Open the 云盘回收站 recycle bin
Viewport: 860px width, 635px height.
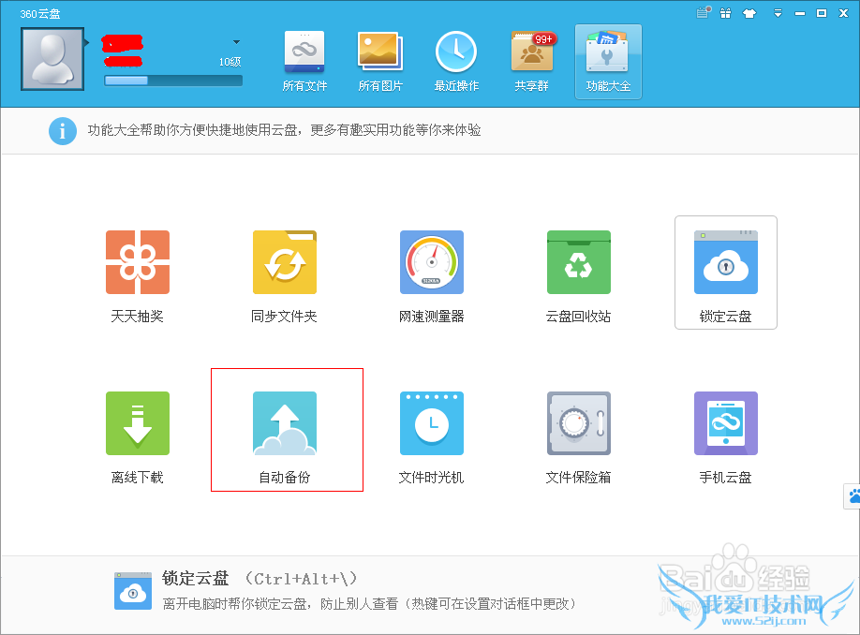(579, 276)
